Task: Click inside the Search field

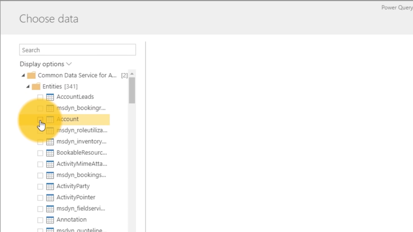Action: (x=77, y=49)
